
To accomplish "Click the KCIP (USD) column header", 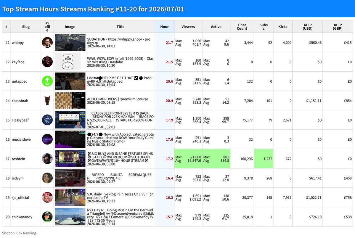I will pyautogui.click(x=308, y=27).
